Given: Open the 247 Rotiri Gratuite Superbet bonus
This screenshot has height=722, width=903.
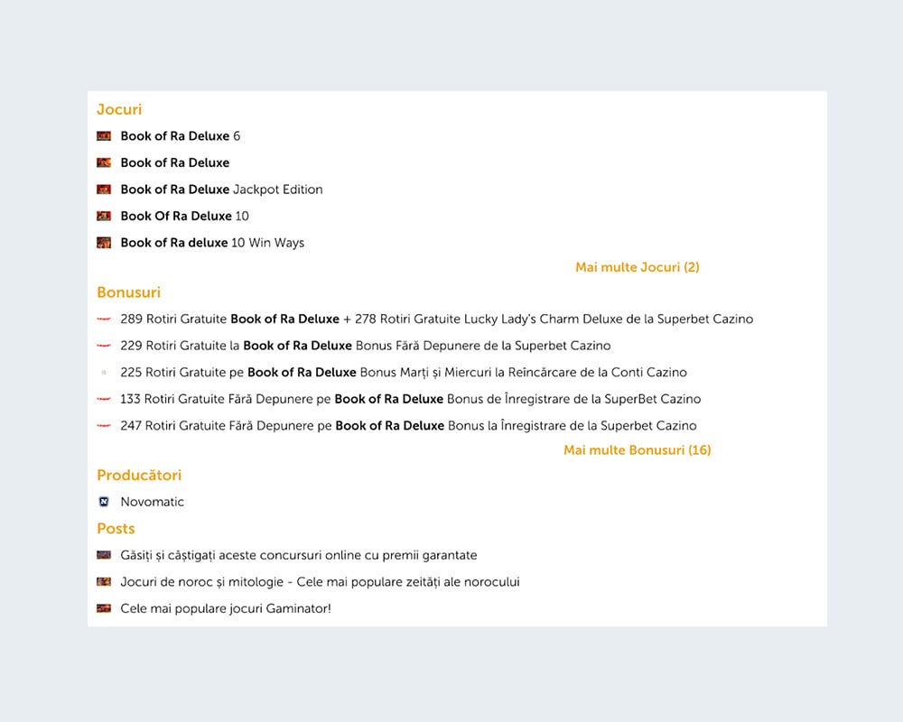Looking at the screenshot, I should [408, 426].
